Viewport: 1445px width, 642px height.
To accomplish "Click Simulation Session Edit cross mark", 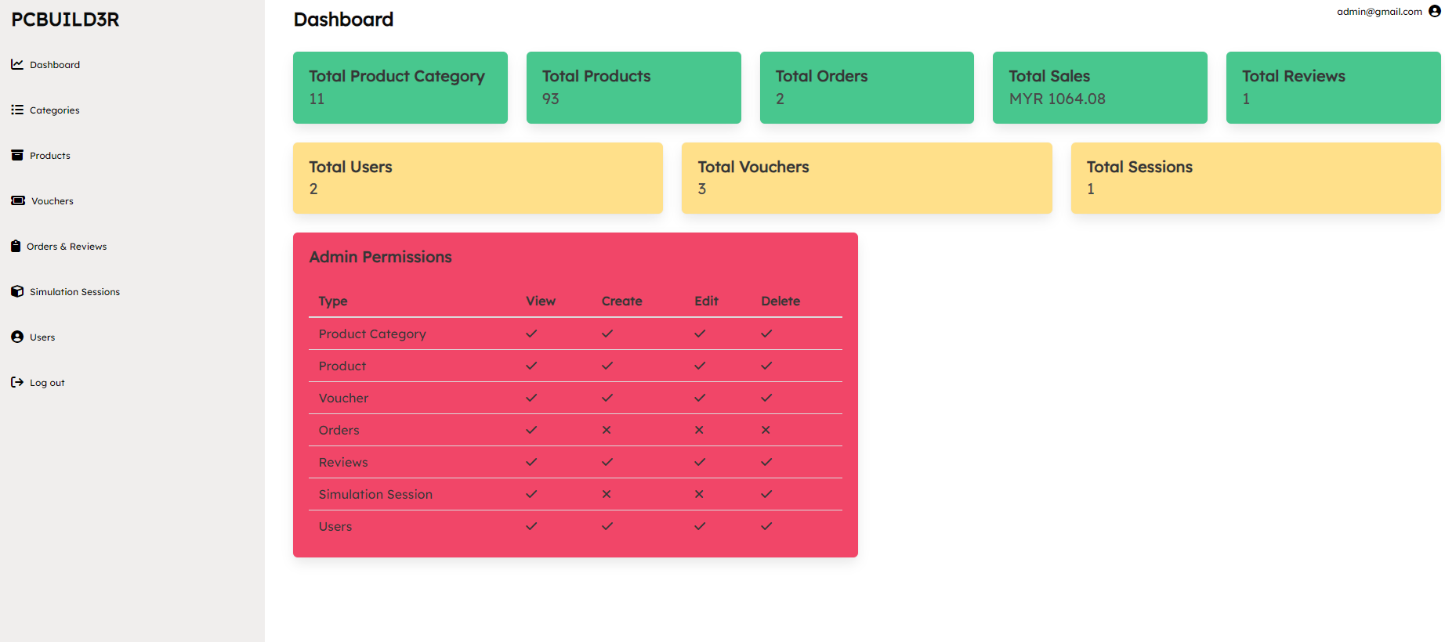I will (699, 494).
